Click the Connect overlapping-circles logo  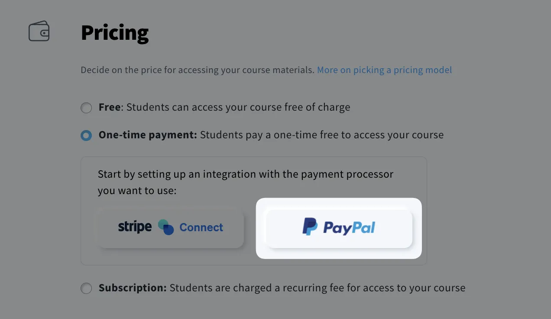[166, 227]
